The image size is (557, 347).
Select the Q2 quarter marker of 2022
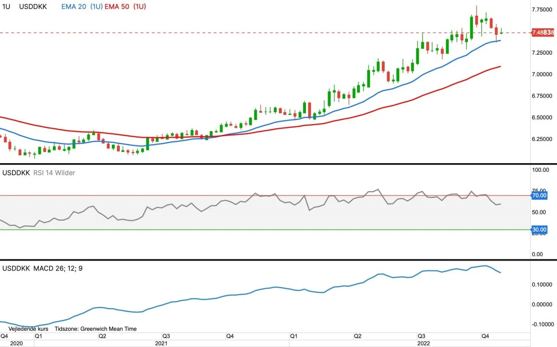pyautogui.click(x=357, y=336)
